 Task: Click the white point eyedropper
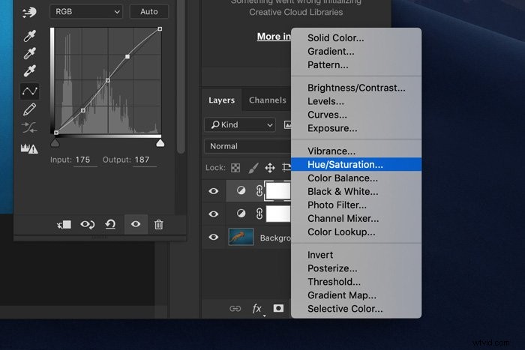29,73
